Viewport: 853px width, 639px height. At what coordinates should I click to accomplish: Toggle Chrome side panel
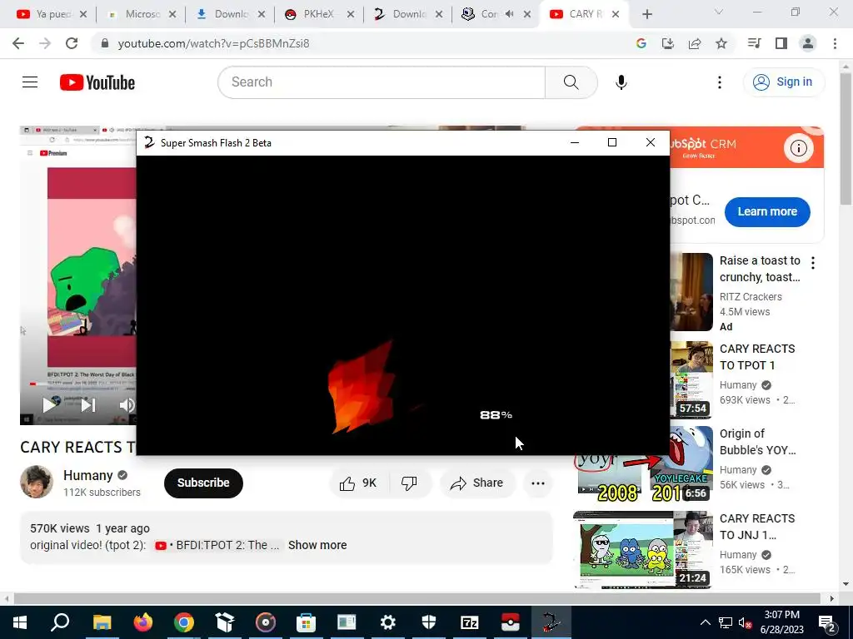point(781,43)
